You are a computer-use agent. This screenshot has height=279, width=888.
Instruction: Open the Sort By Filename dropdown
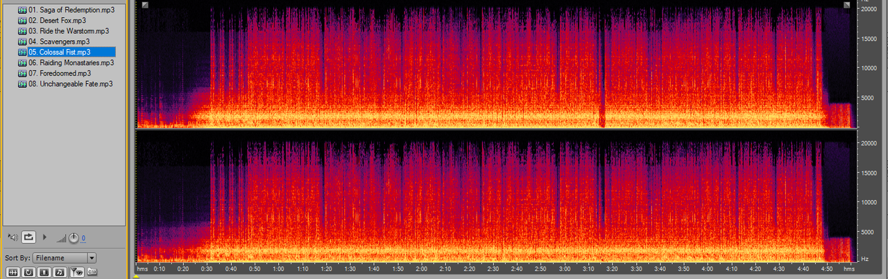tap(64, 258)
